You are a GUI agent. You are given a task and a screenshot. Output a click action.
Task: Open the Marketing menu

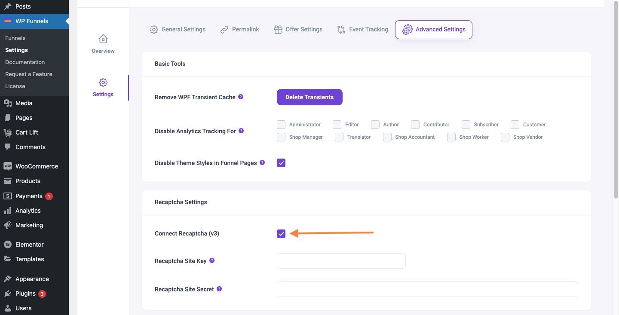point(34,225)
